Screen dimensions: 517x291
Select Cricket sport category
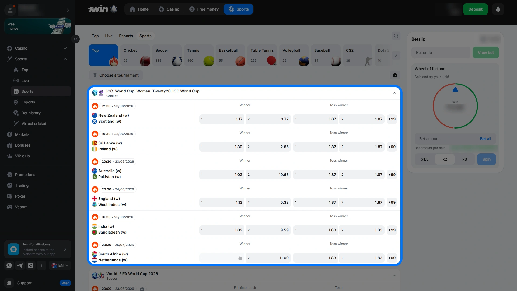tap(135, 55)
